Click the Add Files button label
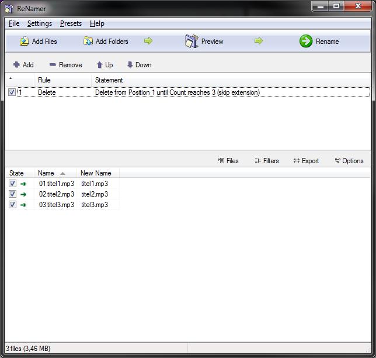The height and width of the screenshot is (358, 376). 44,42
